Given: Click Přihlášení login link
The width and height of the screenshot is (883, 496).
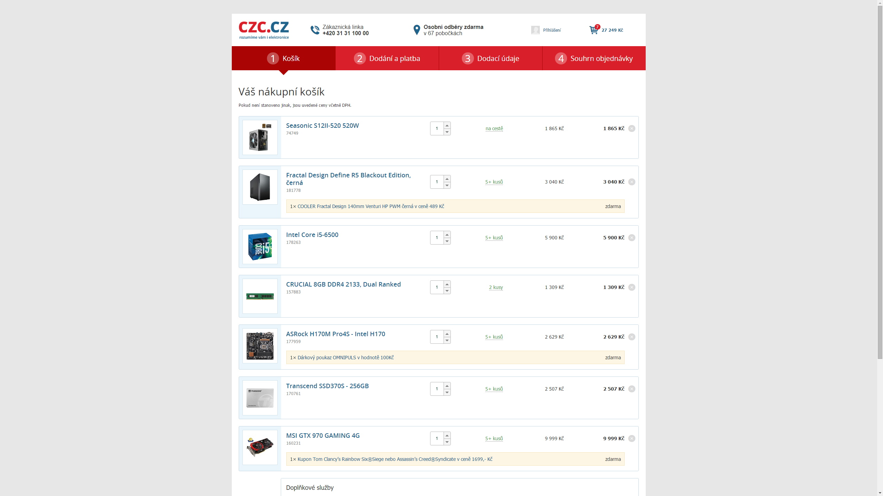Looking at the screenshot, I should coord(552,30).
